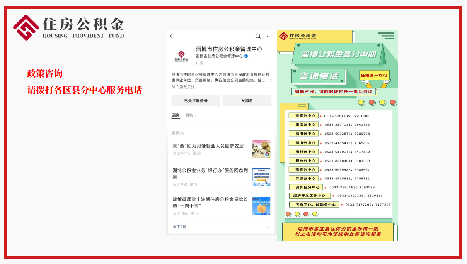Click the 任拨其一均可 sign on the poster

[373, 75]
